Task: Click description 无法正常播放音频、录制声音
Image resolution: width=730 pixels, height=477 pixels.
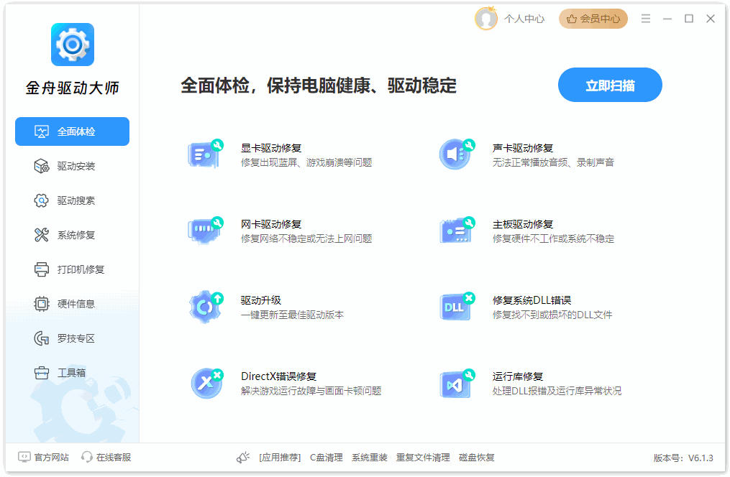Action: [553, 162]
